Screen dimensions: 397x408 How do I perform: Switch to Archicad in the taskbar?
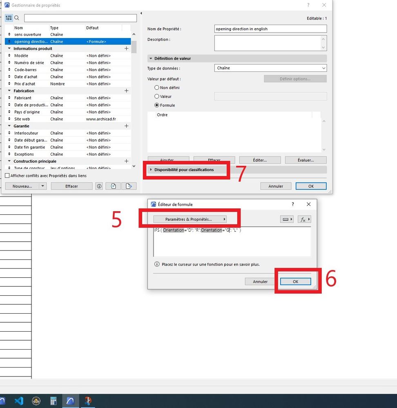tap(70, 401)
